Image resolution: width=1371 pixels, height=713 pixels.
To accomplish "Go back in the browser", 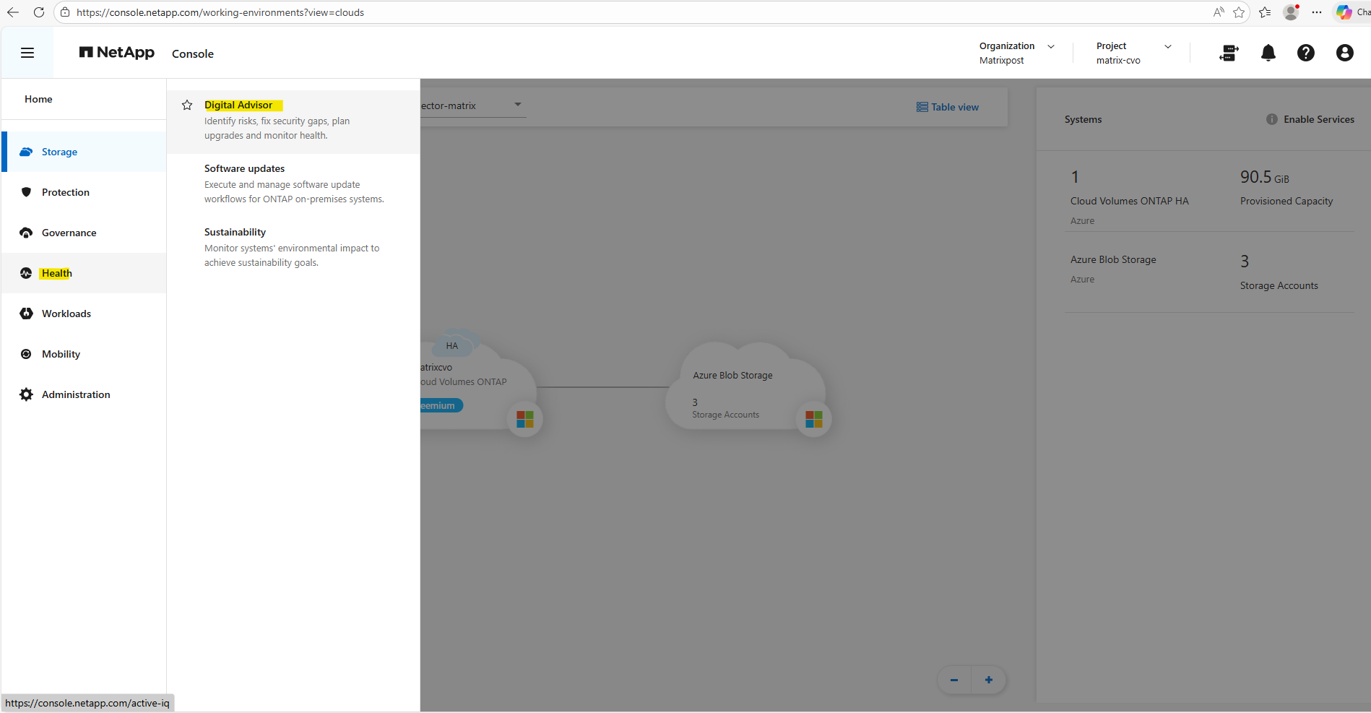I will 13,12.
